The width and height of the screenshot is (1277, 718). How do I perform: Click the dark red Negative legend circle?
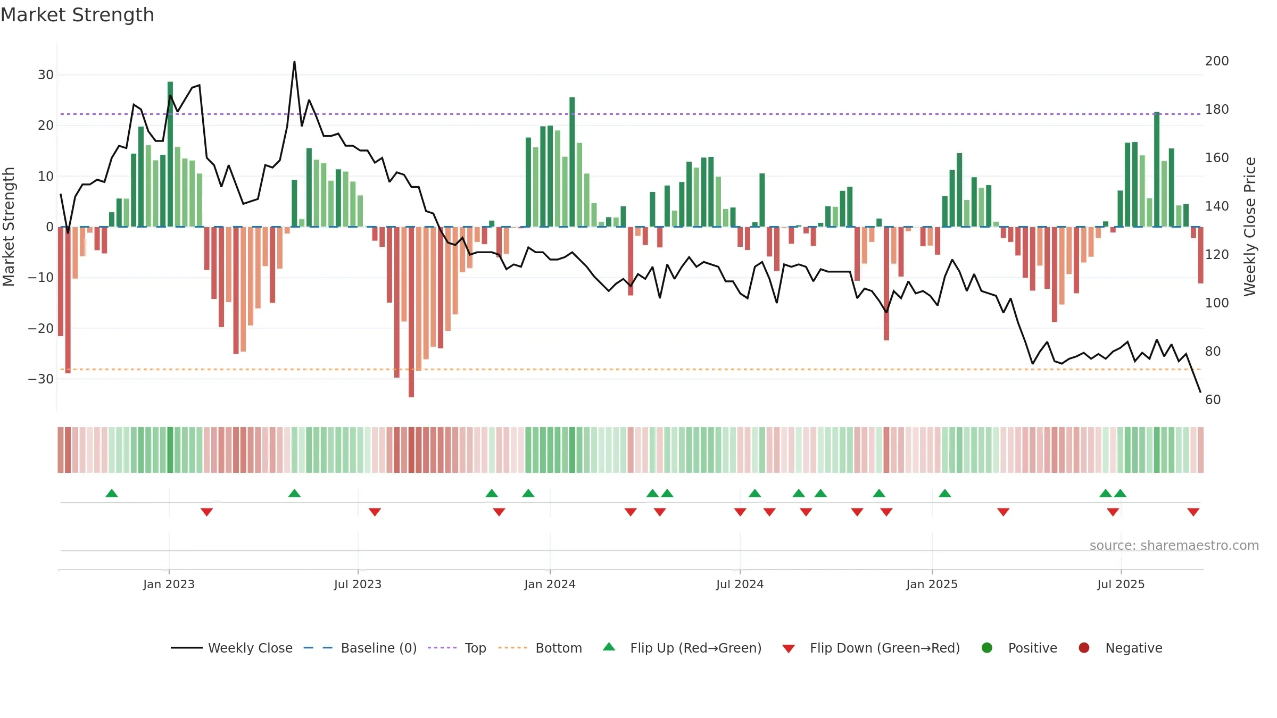click(1084, 648)
